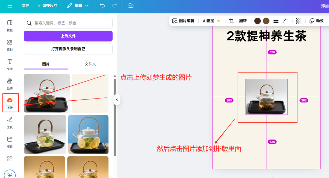329x178 pixels.
Task: Switch to the 图片 tab
Action: click(46, 64)
